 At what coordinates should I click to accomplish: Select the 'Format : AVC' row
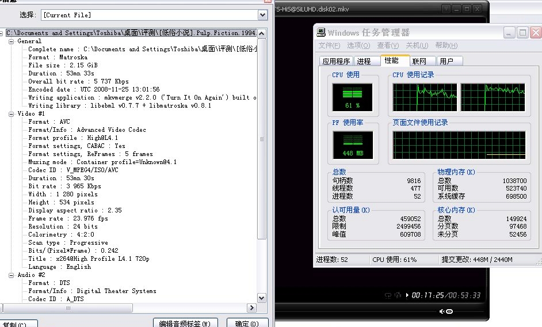(49, 122)
